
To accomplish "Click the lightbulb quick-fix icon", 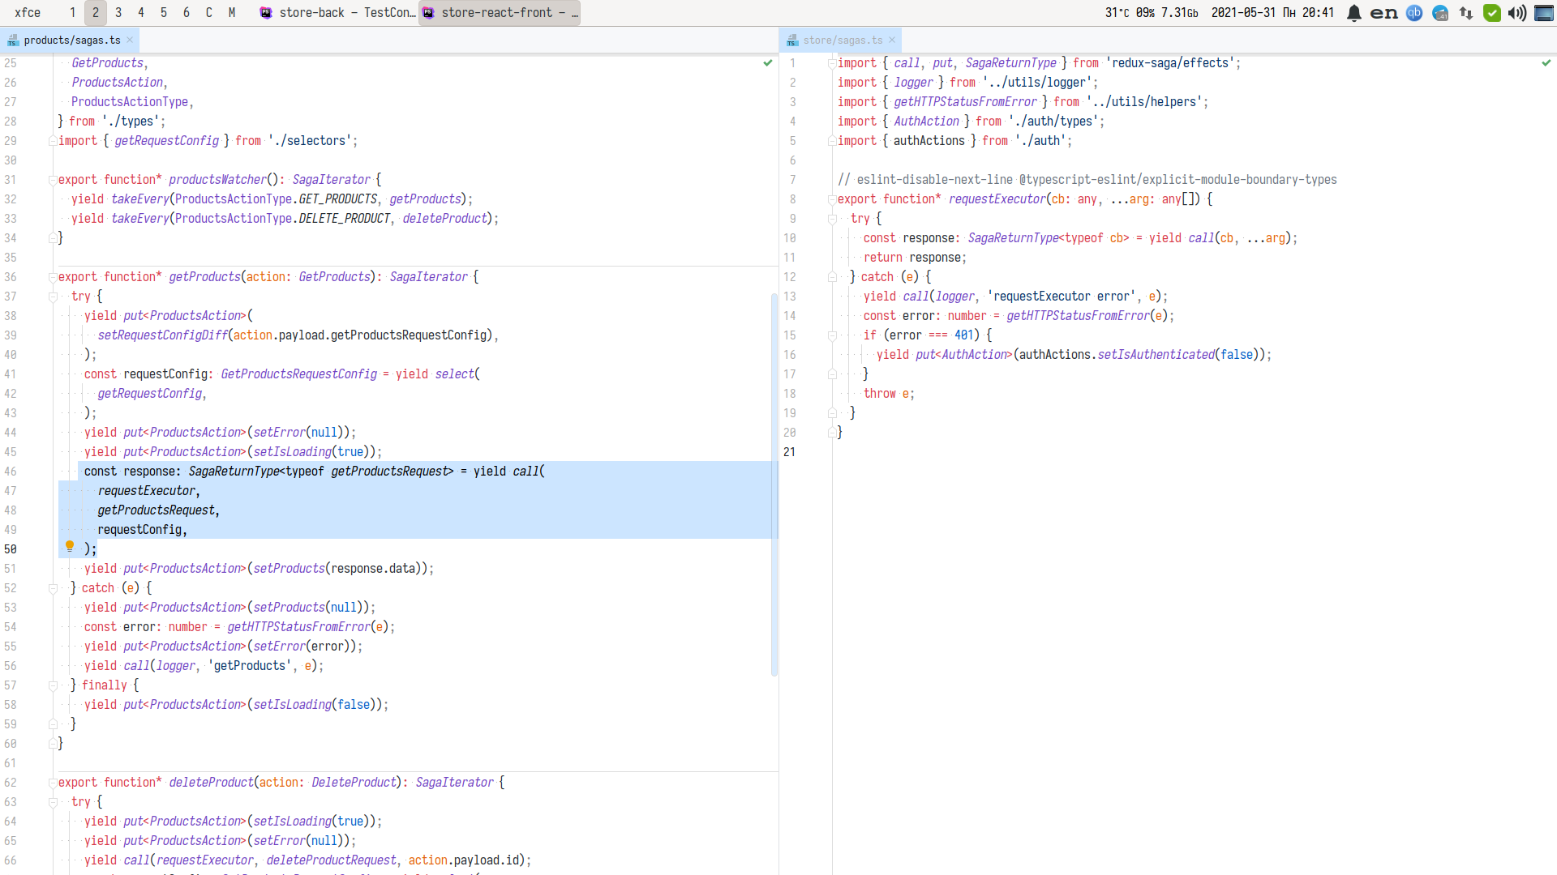I will pyautogui.click(x=70, y=547).
